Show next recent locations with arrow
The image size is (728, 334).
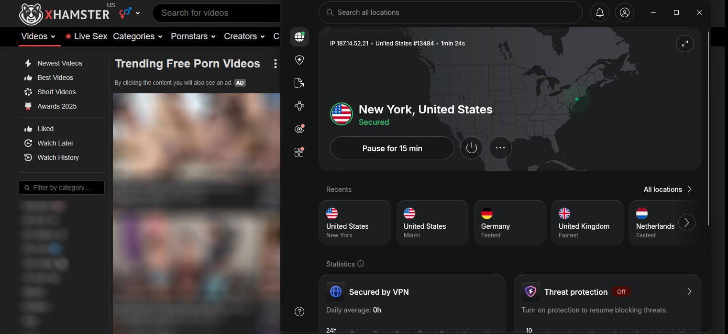[x=687, y=223]
